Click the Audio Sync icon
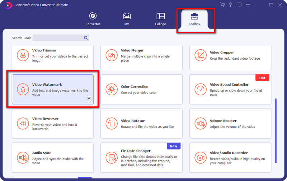The height and width of the screenshot is (181, 287). [23, 157]
